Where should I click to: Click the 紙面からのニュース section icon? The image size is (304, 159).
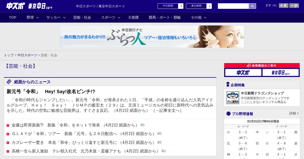click(x=9, y=82)
